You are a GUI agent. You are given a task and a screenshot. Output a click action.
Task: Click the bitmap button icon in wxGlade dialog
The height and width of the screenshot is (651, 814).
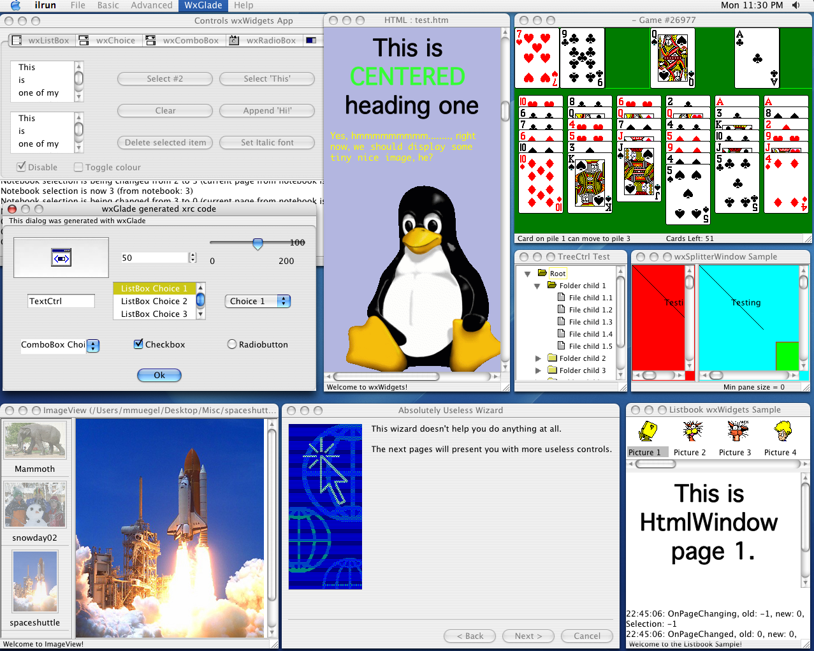pyautogui.click(x=61, y=258)
